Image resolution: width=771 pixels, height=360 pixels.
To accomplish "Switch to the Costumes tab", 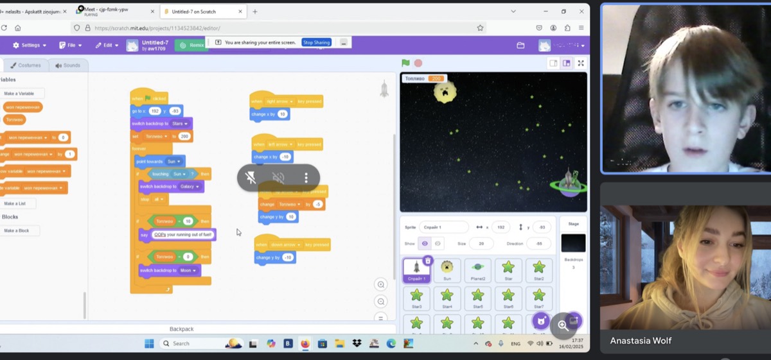I will pyautogui.click(x=26, y=65).
